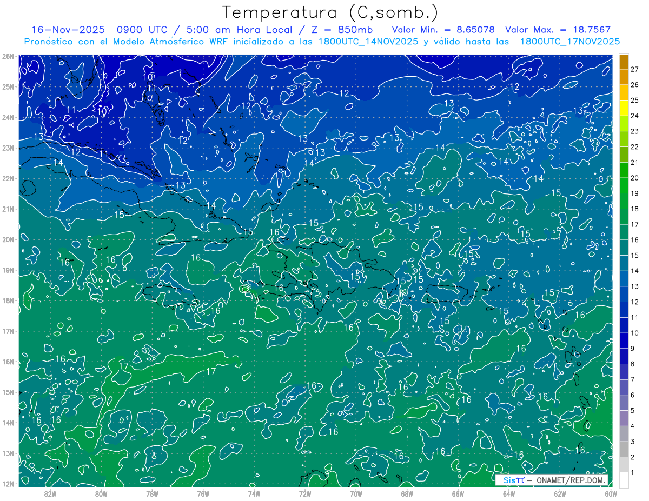Click the '12N' latitude axis label

[8, 484]
